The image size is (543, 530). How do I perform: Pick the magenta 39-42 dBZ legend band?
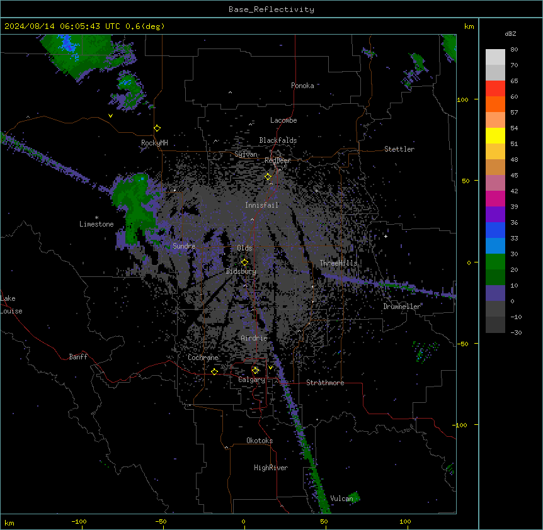tap(495, 198)
